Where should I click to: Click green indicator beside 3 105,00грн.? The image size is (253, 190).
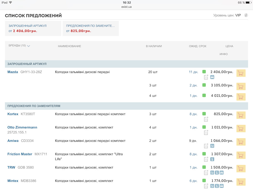coord(204,85)
